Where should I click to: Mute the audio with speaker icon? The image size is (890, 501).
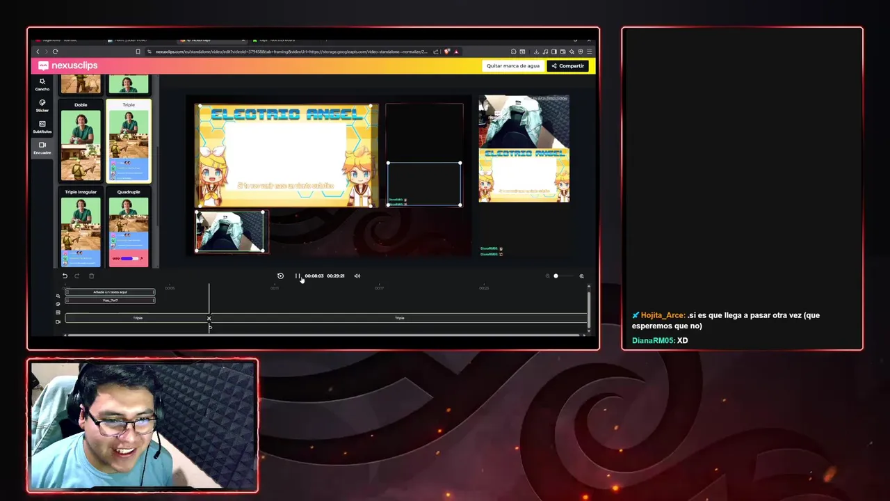(357, 276)
